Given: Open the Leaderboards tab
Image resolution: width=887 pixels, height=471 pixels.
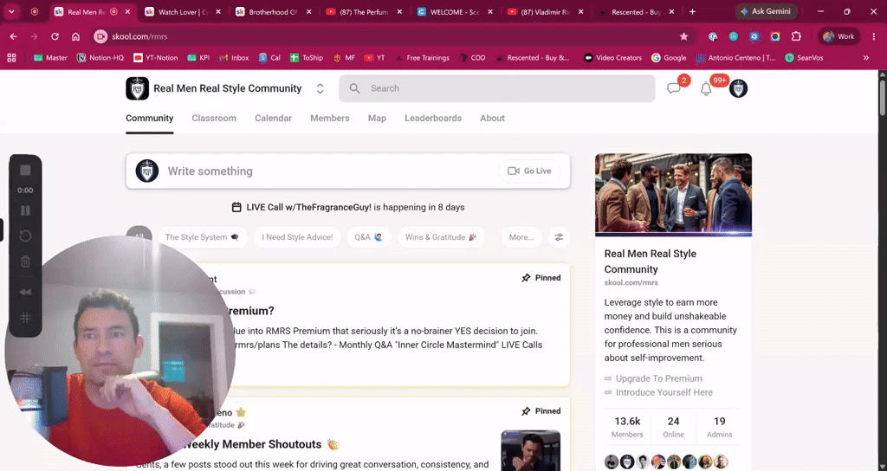Looking at the screenshot, I should [x=433, y=118].
